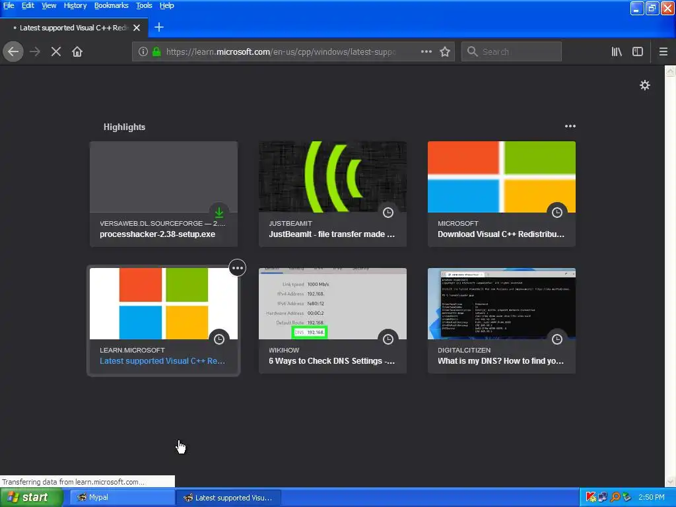Open the Help menu

click(x=167, y=5)
